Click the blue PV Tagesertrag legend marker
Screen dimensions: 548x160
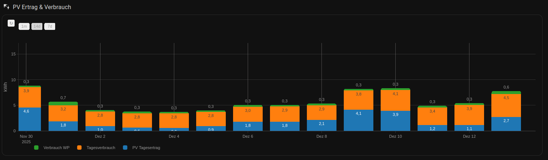[x=125, y=148]
